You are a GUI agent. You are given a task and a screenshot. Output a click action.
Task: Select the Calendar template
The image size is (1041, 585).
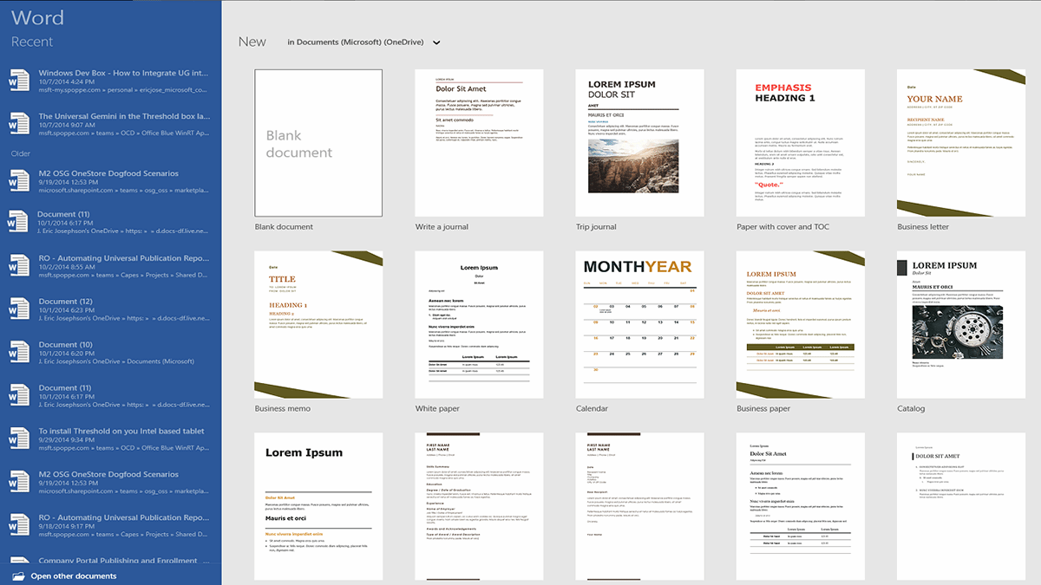(x=639, y=325)
